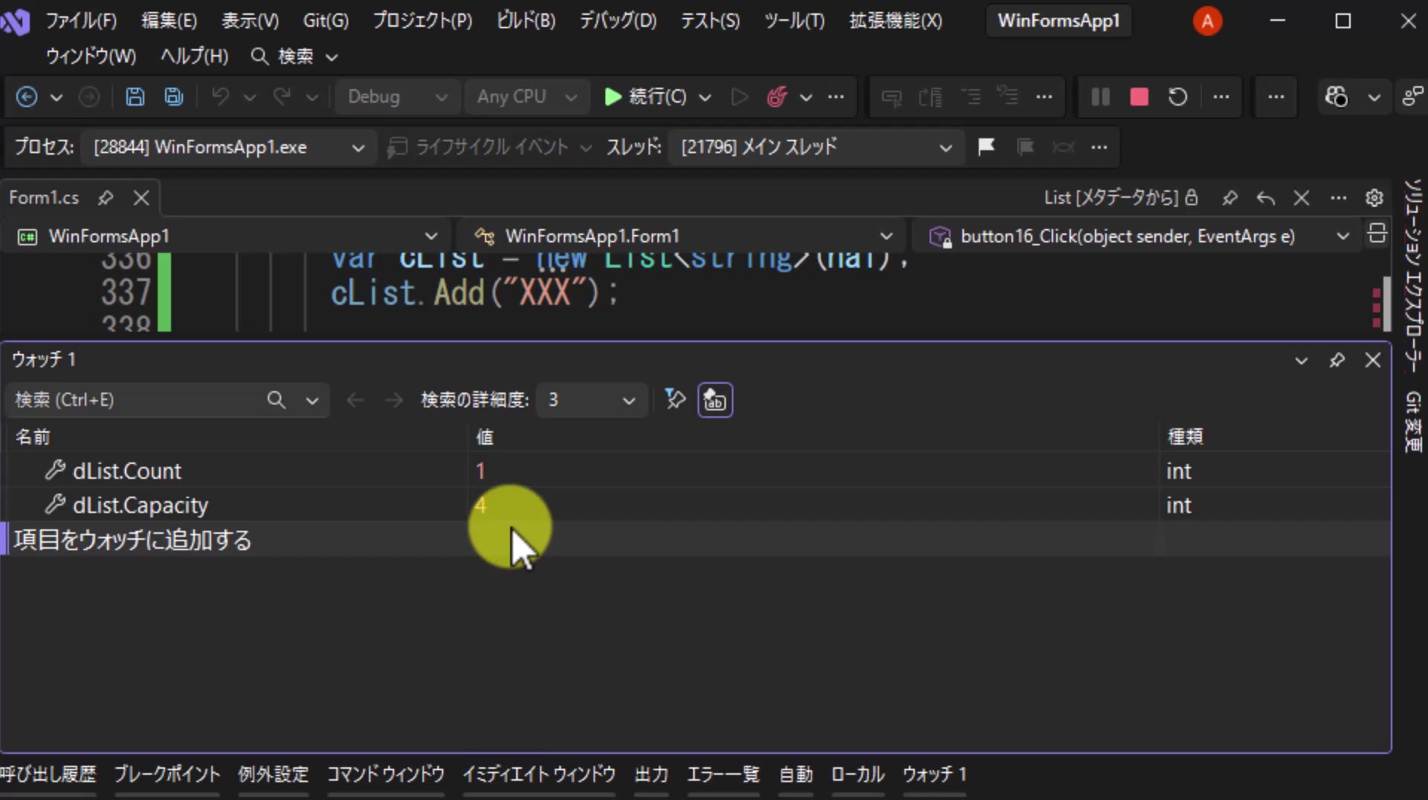Click the Save All icon
Image resolution: width=1428 pixels, height=800 pixels.
[x=174, y=97]
